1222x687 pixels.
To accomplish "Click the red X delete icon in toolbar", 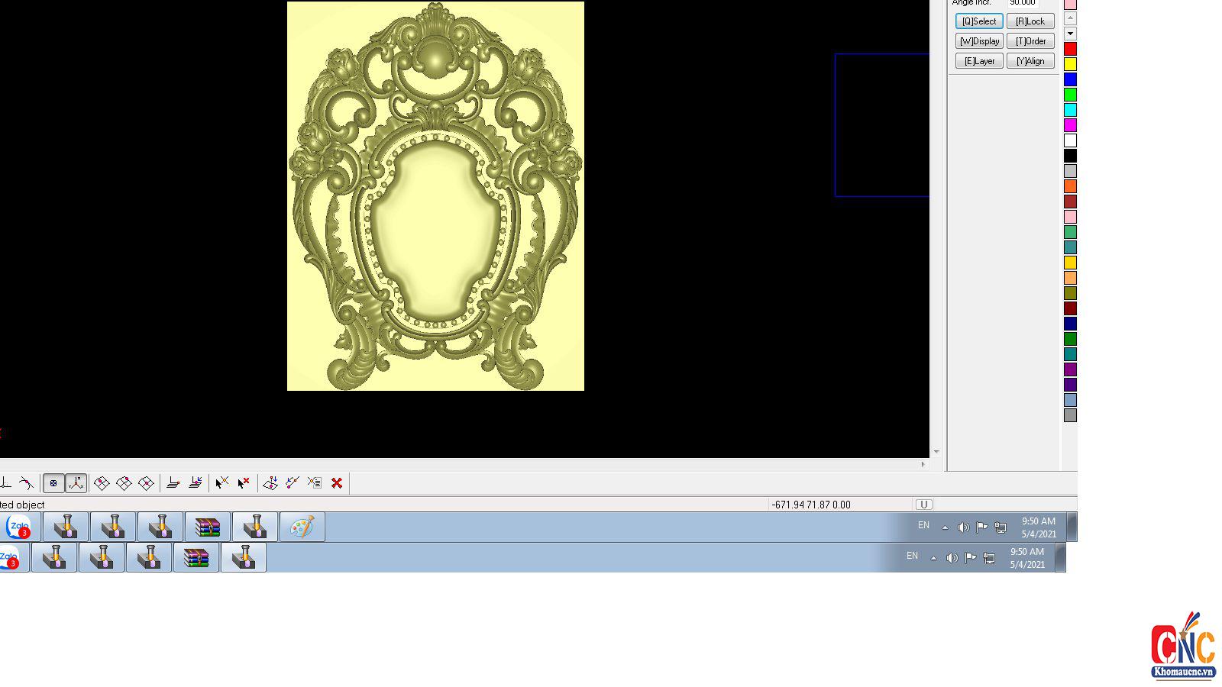I will point(337,483).
